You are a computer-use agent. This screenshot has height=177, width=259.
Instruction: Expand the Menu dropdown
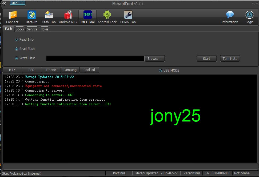(x=17, y=3)
